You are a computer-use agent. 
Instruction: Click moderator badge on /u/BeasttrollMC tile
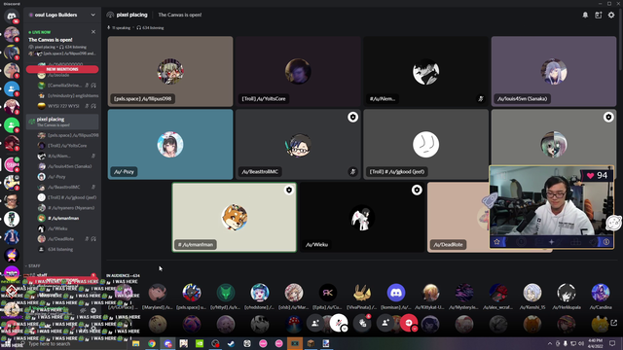point(352,117)
